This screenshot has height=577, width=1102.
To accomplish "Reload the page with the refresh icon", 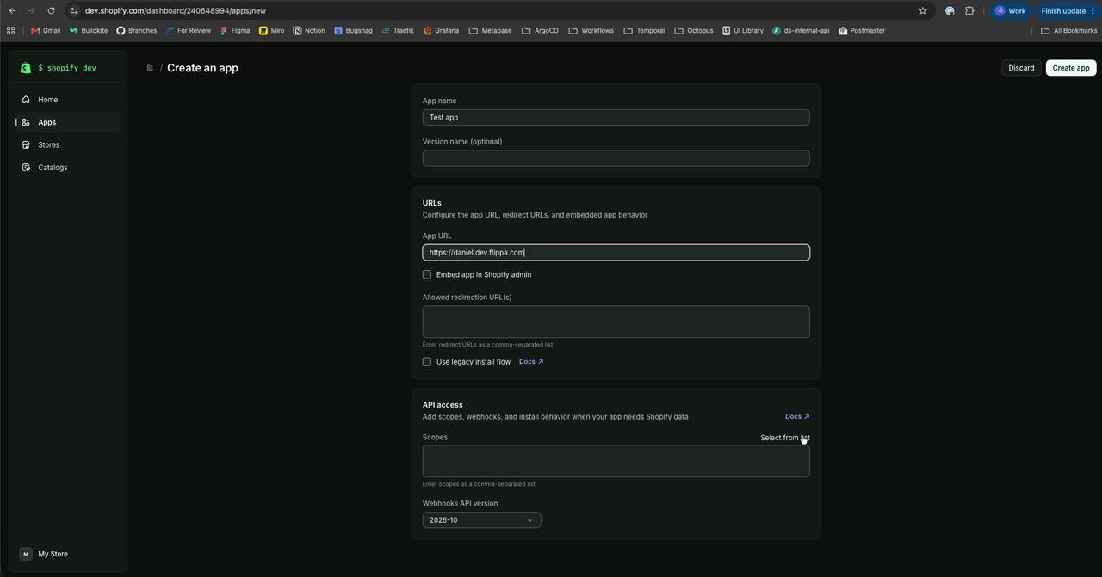I will (x=51, y=11).
